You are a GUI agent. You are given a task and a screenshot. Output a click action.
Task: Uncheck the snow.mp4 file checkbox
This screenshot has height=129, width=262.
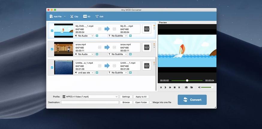[52, 49]
